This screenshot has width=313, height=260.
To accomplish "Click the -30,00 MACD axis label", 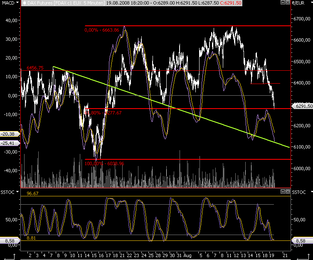I will point(10,152).
